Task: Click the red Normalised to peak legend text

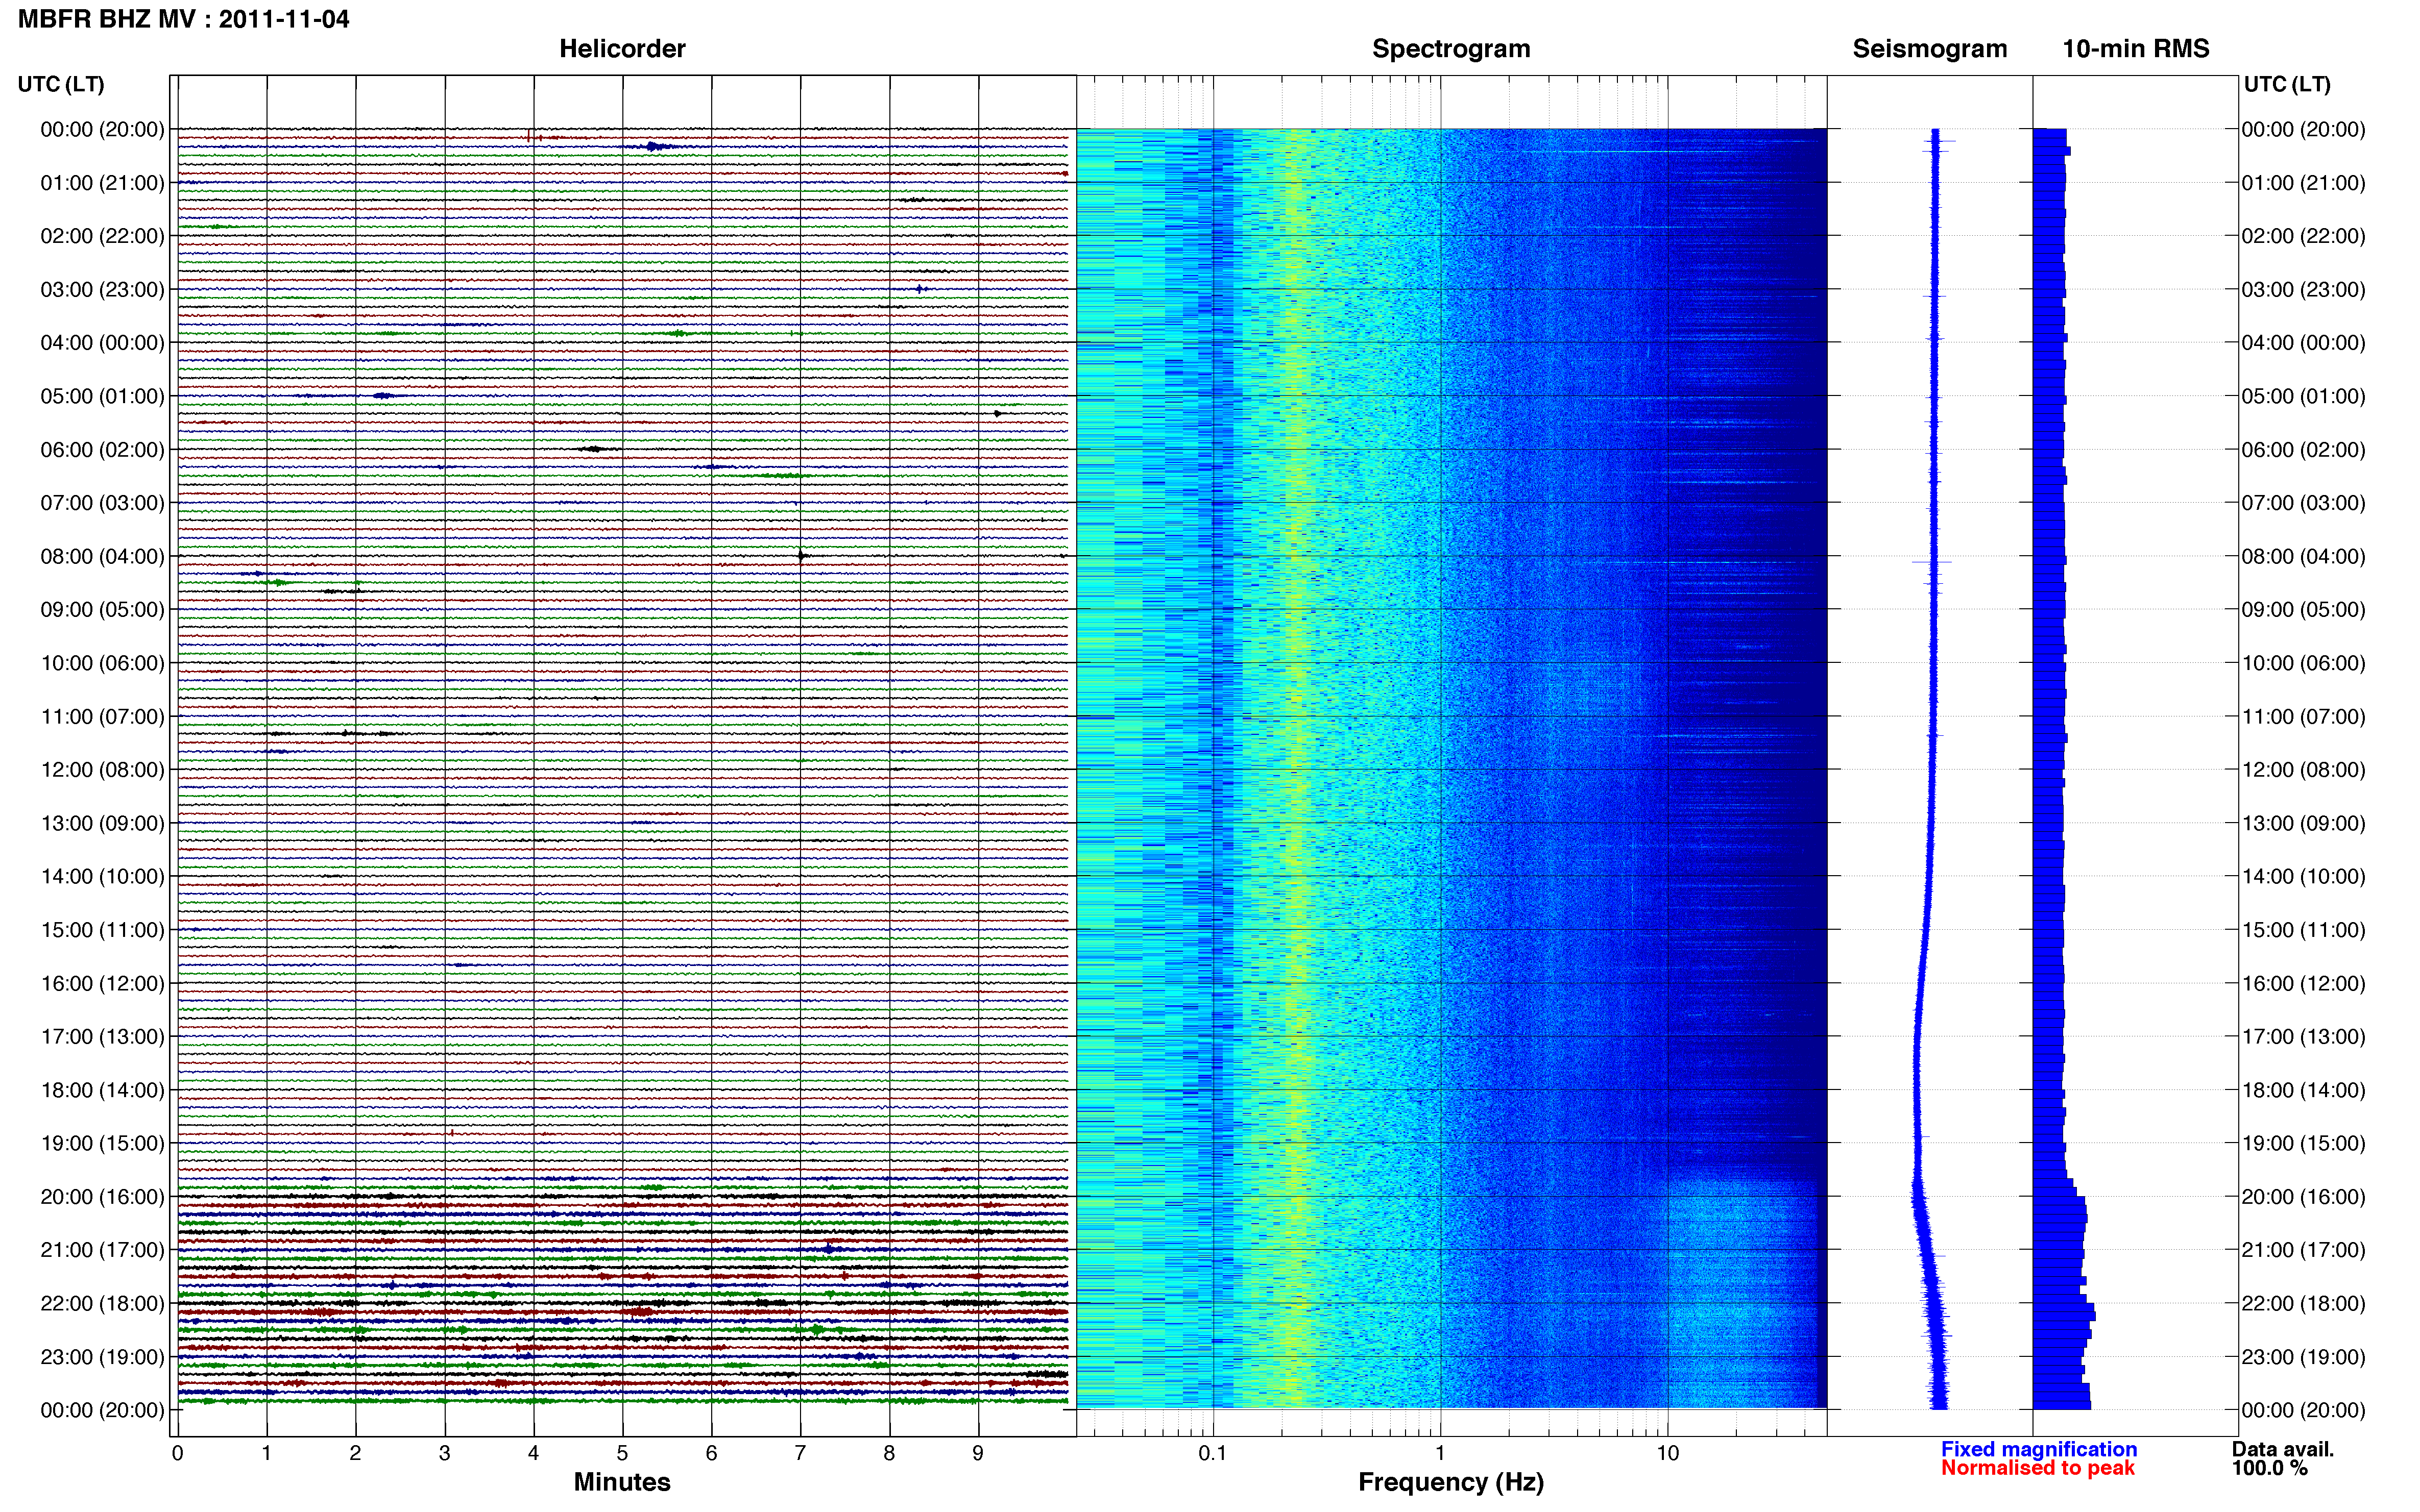Action: [x=2038, y=1468]
